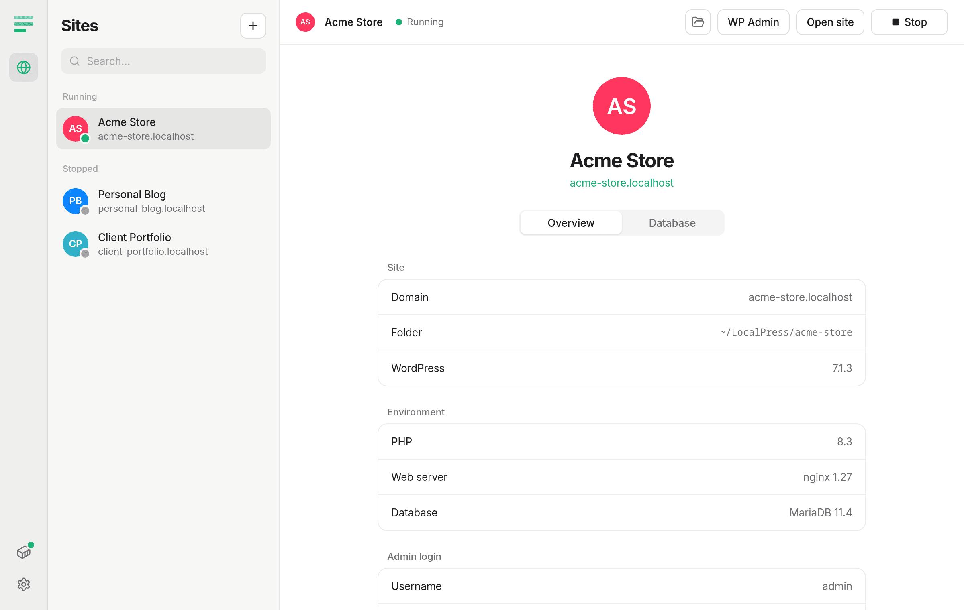Viewport: 964px width, 610px height.
Task: Open WP Admin
Action: tap(754, 22)
